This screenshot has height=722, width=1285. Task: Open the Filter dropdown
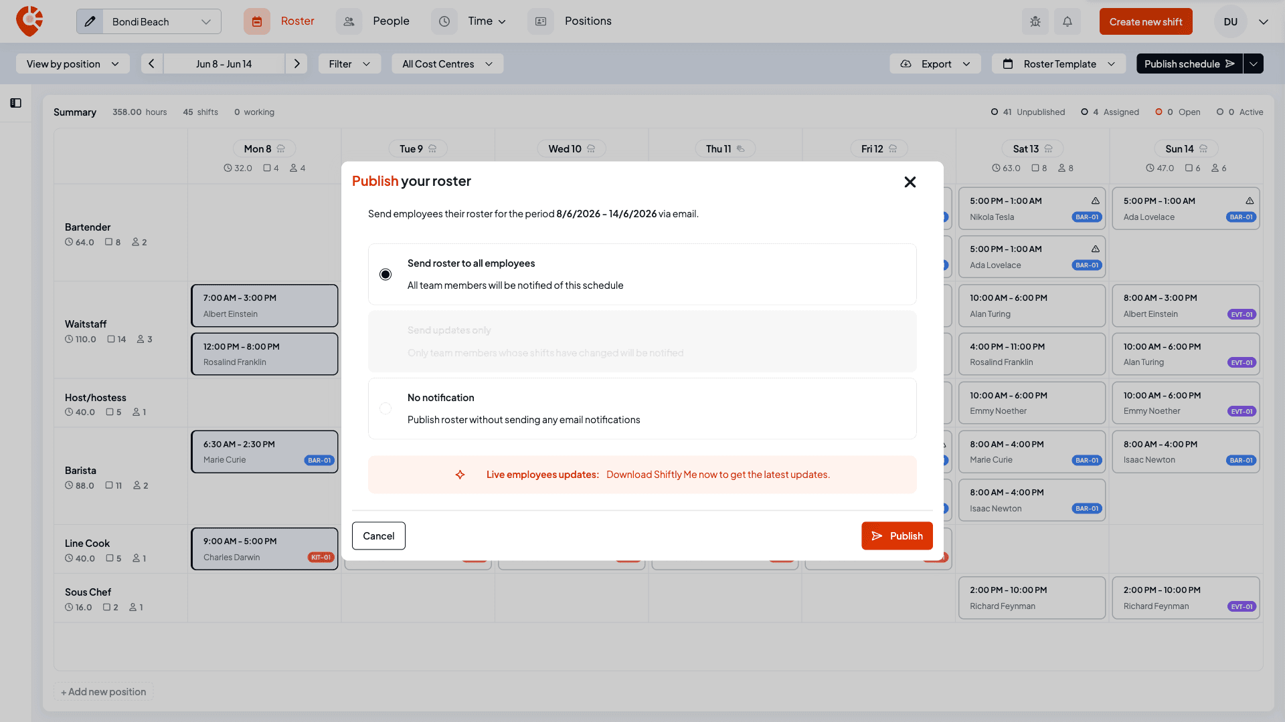[349, 64]
